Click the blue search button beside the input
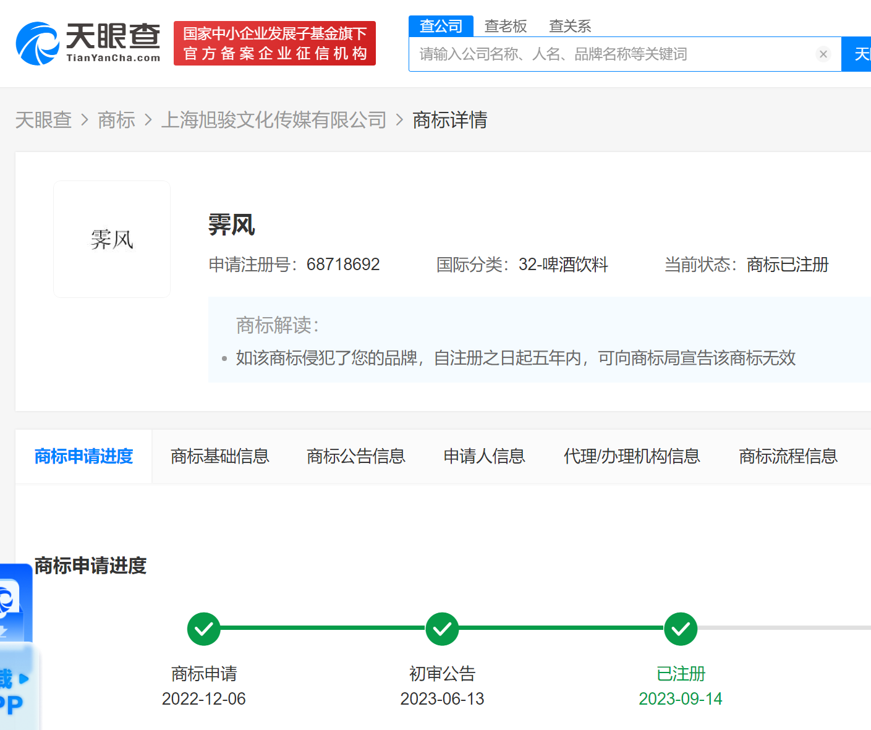The height and width of the screenshot is (730, 871). 857,54
